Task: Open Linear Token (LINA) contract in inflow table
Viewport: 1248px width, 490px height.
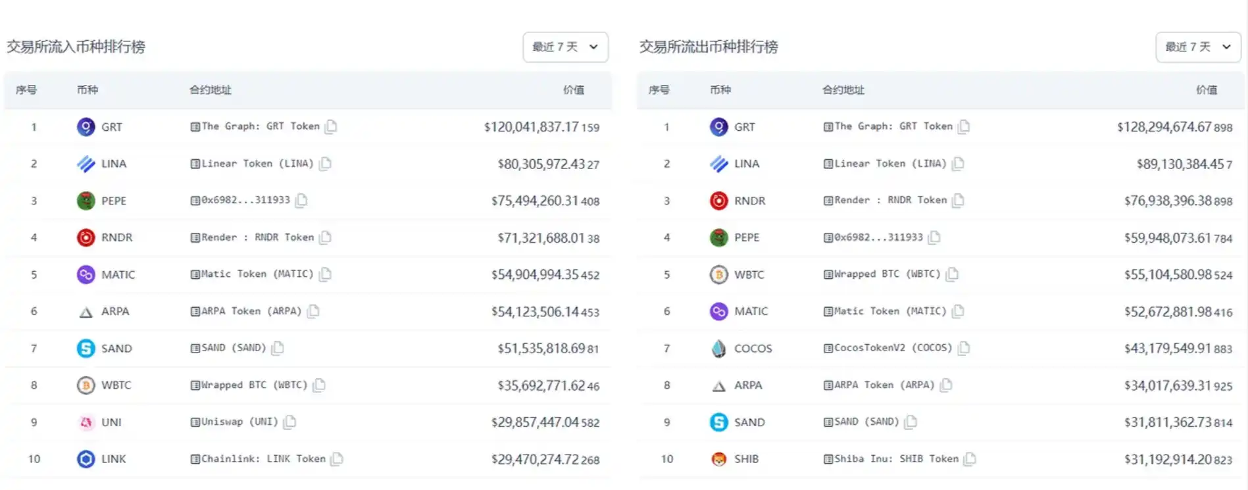Action: [257, 164]
